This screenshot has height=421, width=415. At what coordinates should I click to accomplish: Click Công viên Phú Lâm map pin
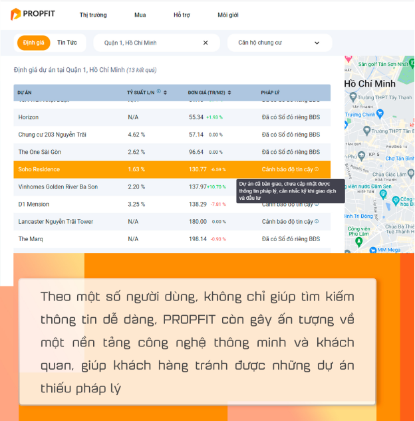(x=358, y=242)
